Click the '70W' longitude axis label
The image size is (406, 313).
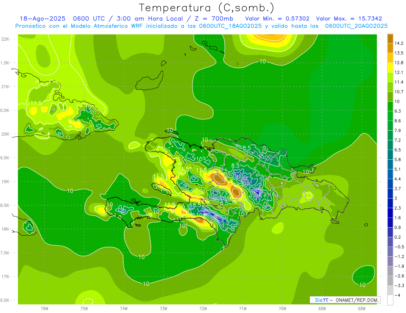click(x=283, y=309)
